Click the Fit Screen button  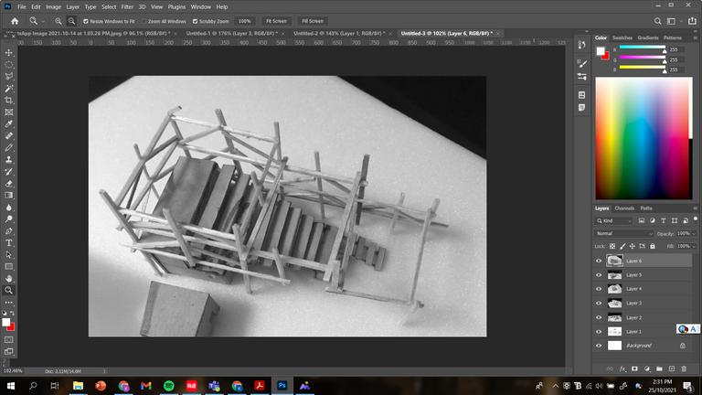[x=276, y=21]
